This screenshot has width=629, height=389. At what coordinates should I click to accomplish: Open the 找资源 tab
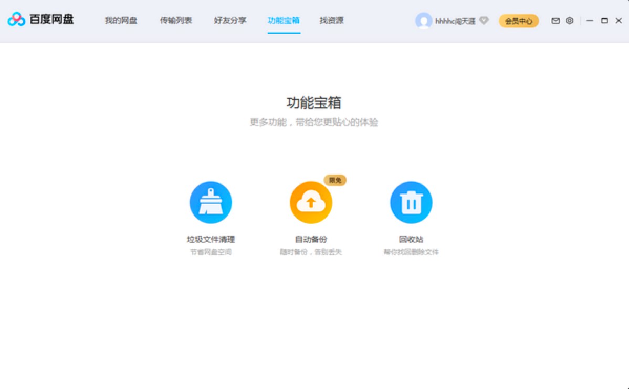coord(331,21)
